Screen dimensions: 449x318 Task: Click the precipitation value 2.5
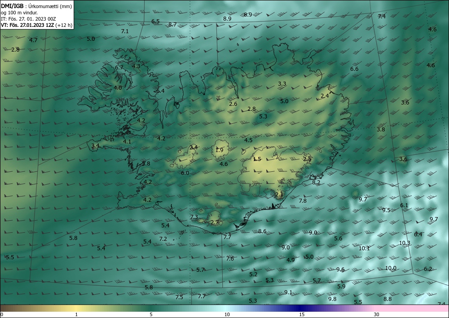coord(307,159)
